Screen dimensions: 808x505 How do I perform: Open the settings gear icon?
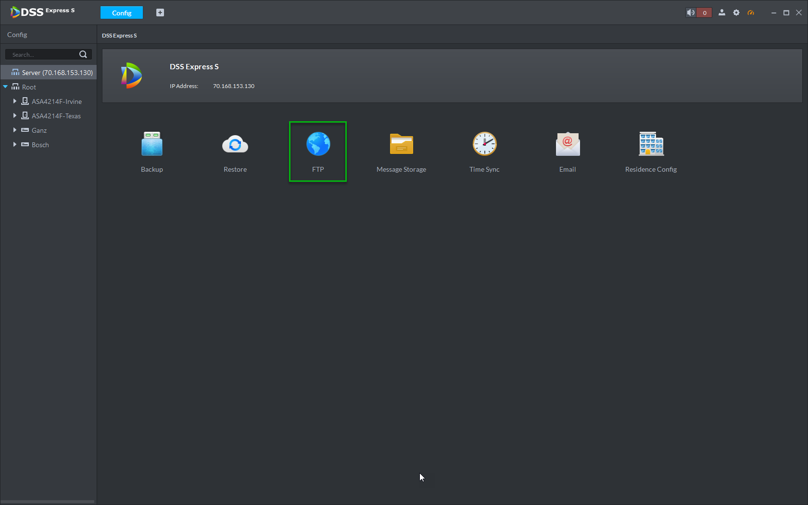[x=736, y=13]
